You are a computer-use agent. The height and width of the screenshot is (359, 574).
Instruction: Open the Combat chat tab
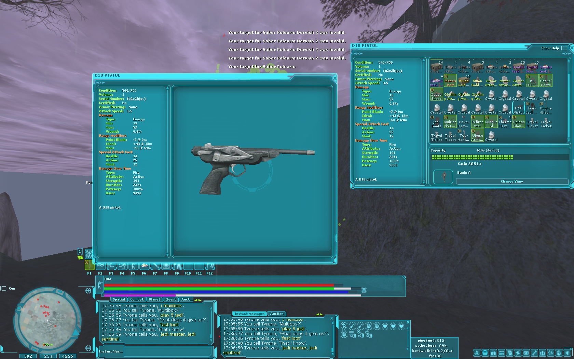[137, 300]
